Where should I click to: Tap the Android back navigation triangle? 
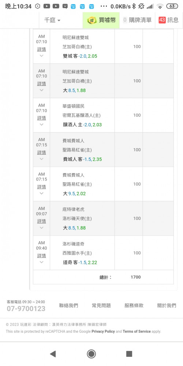pos(53,354)
